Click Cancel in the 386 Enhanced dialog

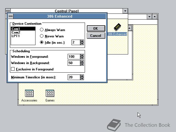pyautogui.click(x=96, y=35)
